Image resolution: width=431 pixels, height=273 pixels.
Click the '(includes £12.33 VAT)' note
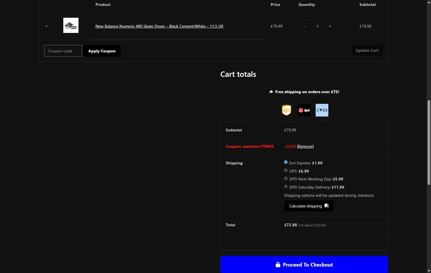(x=312, y=225)
